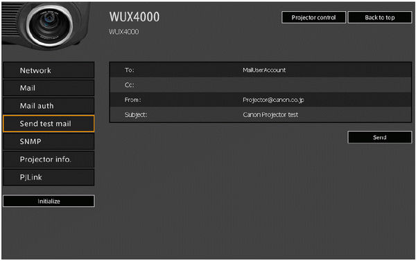Open the Projector info. menu
The image size is (416, 261).
click(49, 159)
